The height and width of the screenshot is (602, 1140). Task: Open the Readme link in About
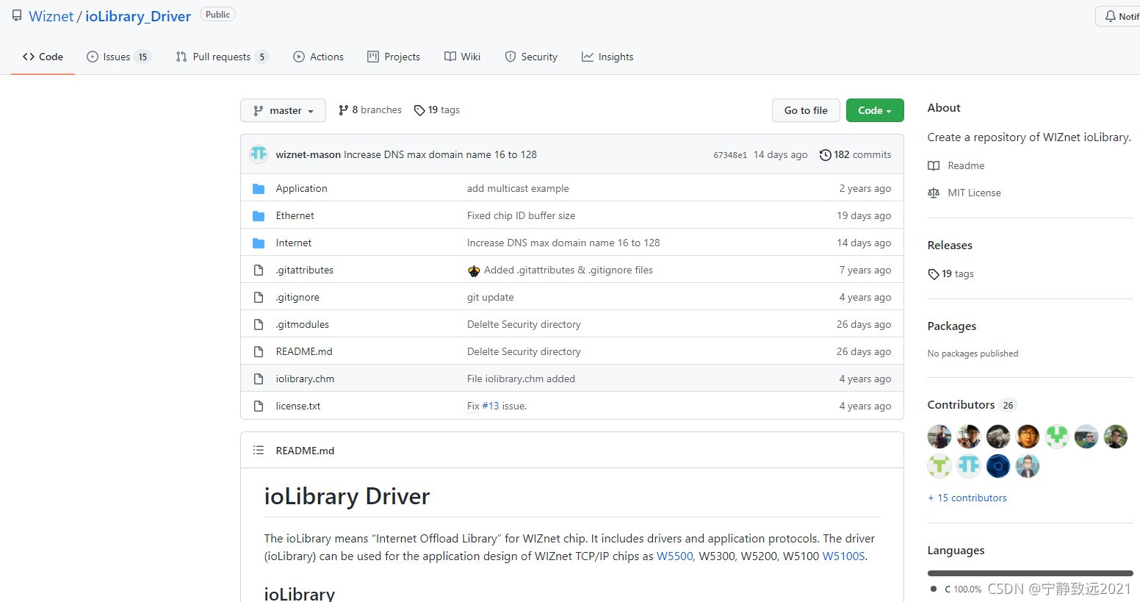956,165
